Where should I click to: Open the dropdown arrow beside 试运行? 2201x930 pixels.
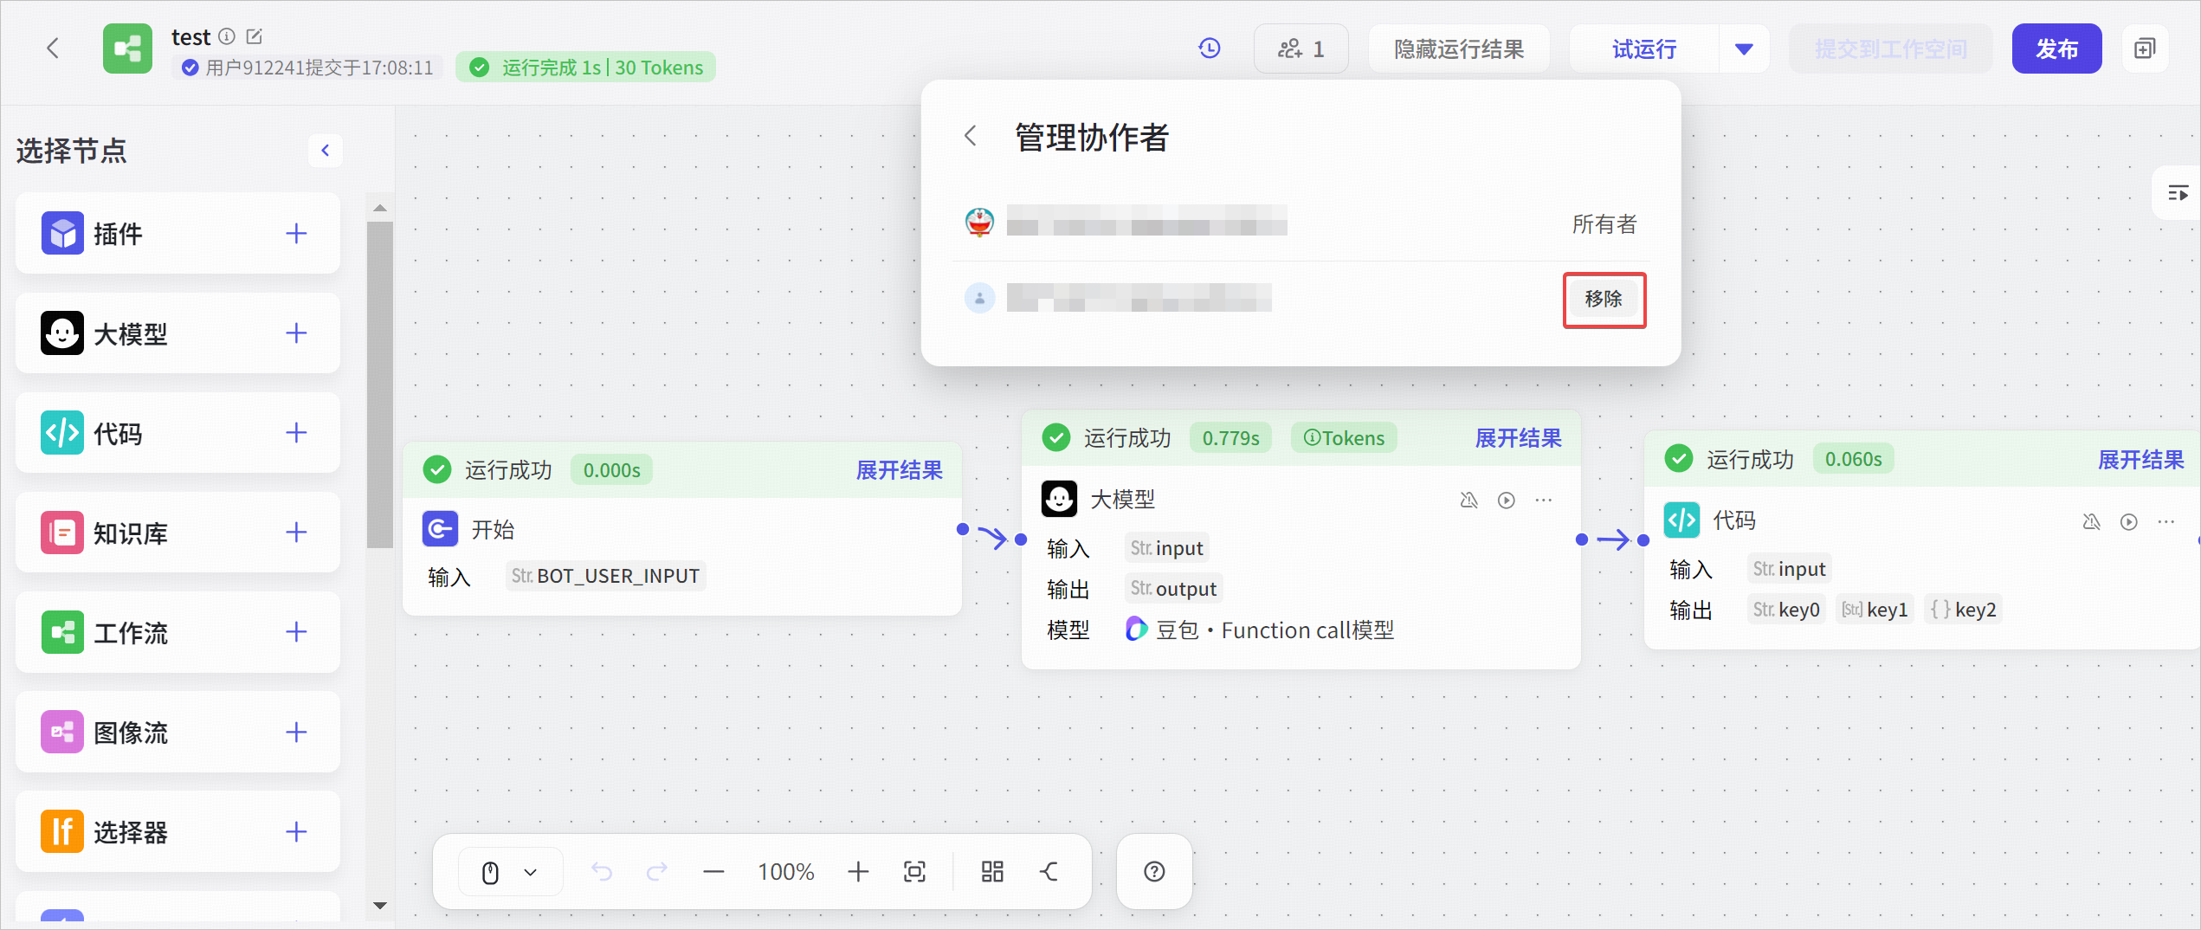pos(1744,48)
